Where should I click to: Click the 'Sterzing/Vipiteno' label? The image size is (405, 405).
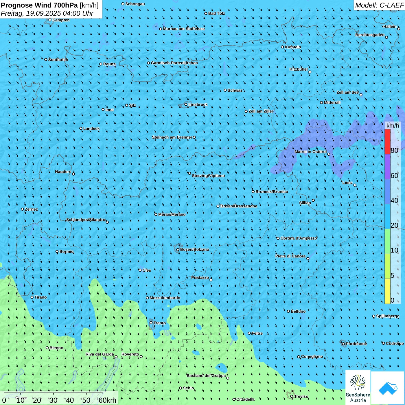coord(208,176)
